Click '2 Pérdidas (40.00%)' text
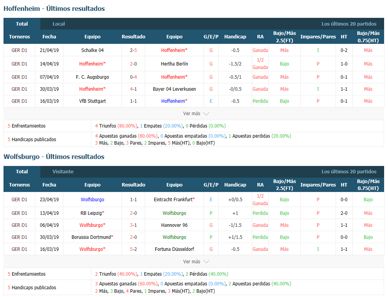The height and width of the screenshot is (297, 388). 207,274
